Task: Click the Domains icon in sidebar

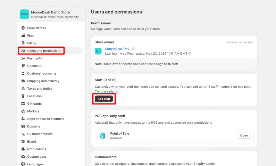Action: (x=23, y=126)
